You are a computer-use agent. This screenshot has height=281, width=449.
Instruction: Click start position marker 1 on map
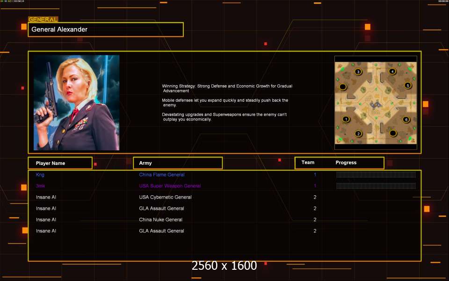click(346, 119)
